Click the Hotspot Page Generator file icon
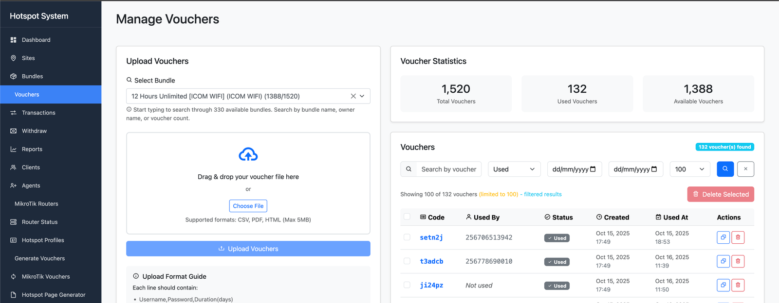This screenshot has width=779, height=303. coord(14,295)
